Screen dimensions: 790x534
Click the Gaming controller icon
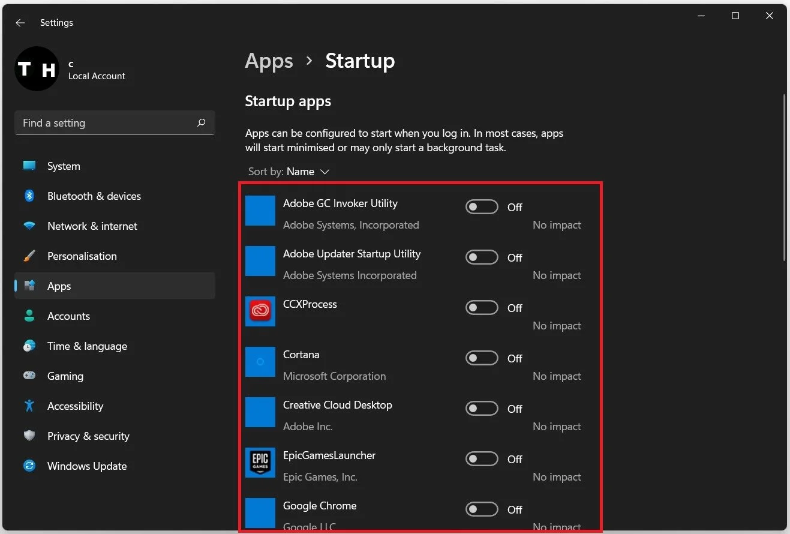click(29, 376)
